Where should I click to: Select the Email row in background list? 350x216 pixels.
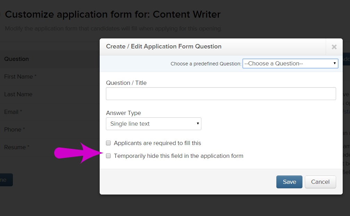[x=50, y=112]
